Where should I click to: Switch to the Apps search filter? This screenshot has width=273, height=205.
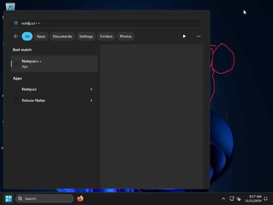click(41, 36)
